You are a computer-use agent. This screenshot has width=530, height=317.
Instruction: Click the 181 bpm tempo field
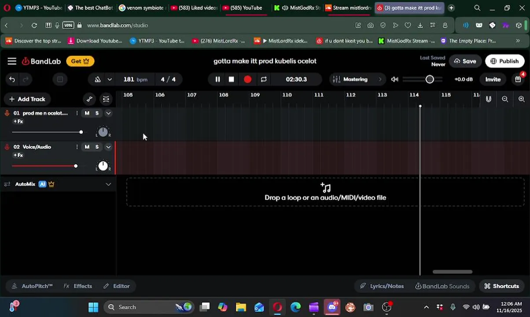tap(135, 79)
